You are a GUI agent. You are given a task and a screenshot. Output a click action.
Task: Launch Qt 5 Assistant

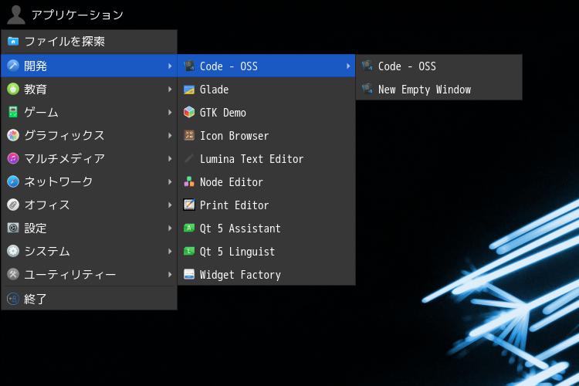coord(266,228)
